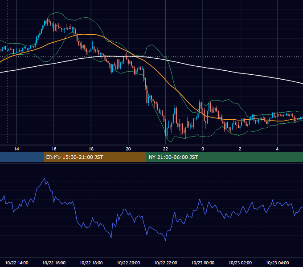Click the 16 hour label on price chart axis
This screenshot has width=303, height=267.
coord(54,149)
